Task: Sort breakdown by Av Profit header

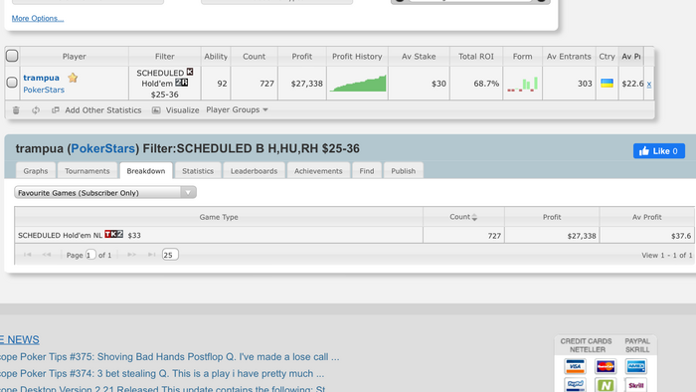Action: pos(646,217)
